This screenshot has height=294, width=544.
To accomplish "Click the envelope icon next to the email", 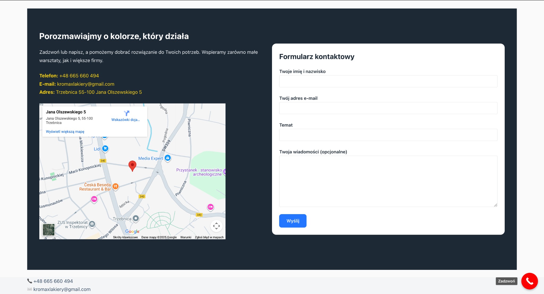I will pos(29,289).
